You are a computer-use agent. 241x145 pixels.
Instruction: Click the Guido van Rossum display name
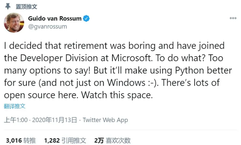(55, 19)
